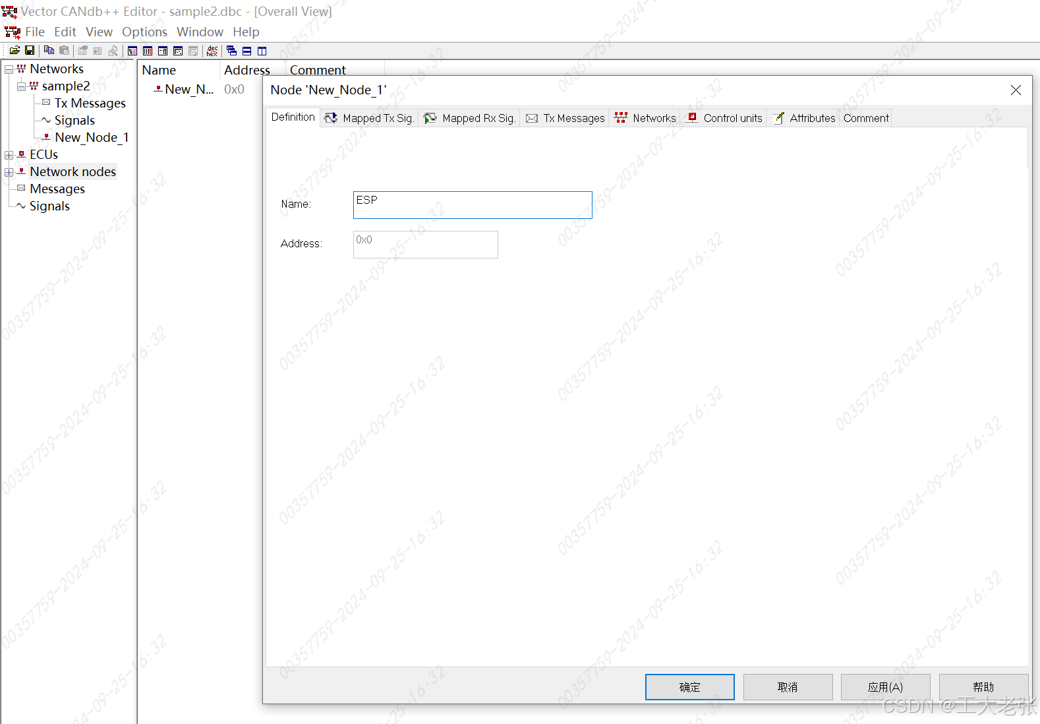
Task: Toggle dec/hex number display
Action: click(x=212, y=51)
